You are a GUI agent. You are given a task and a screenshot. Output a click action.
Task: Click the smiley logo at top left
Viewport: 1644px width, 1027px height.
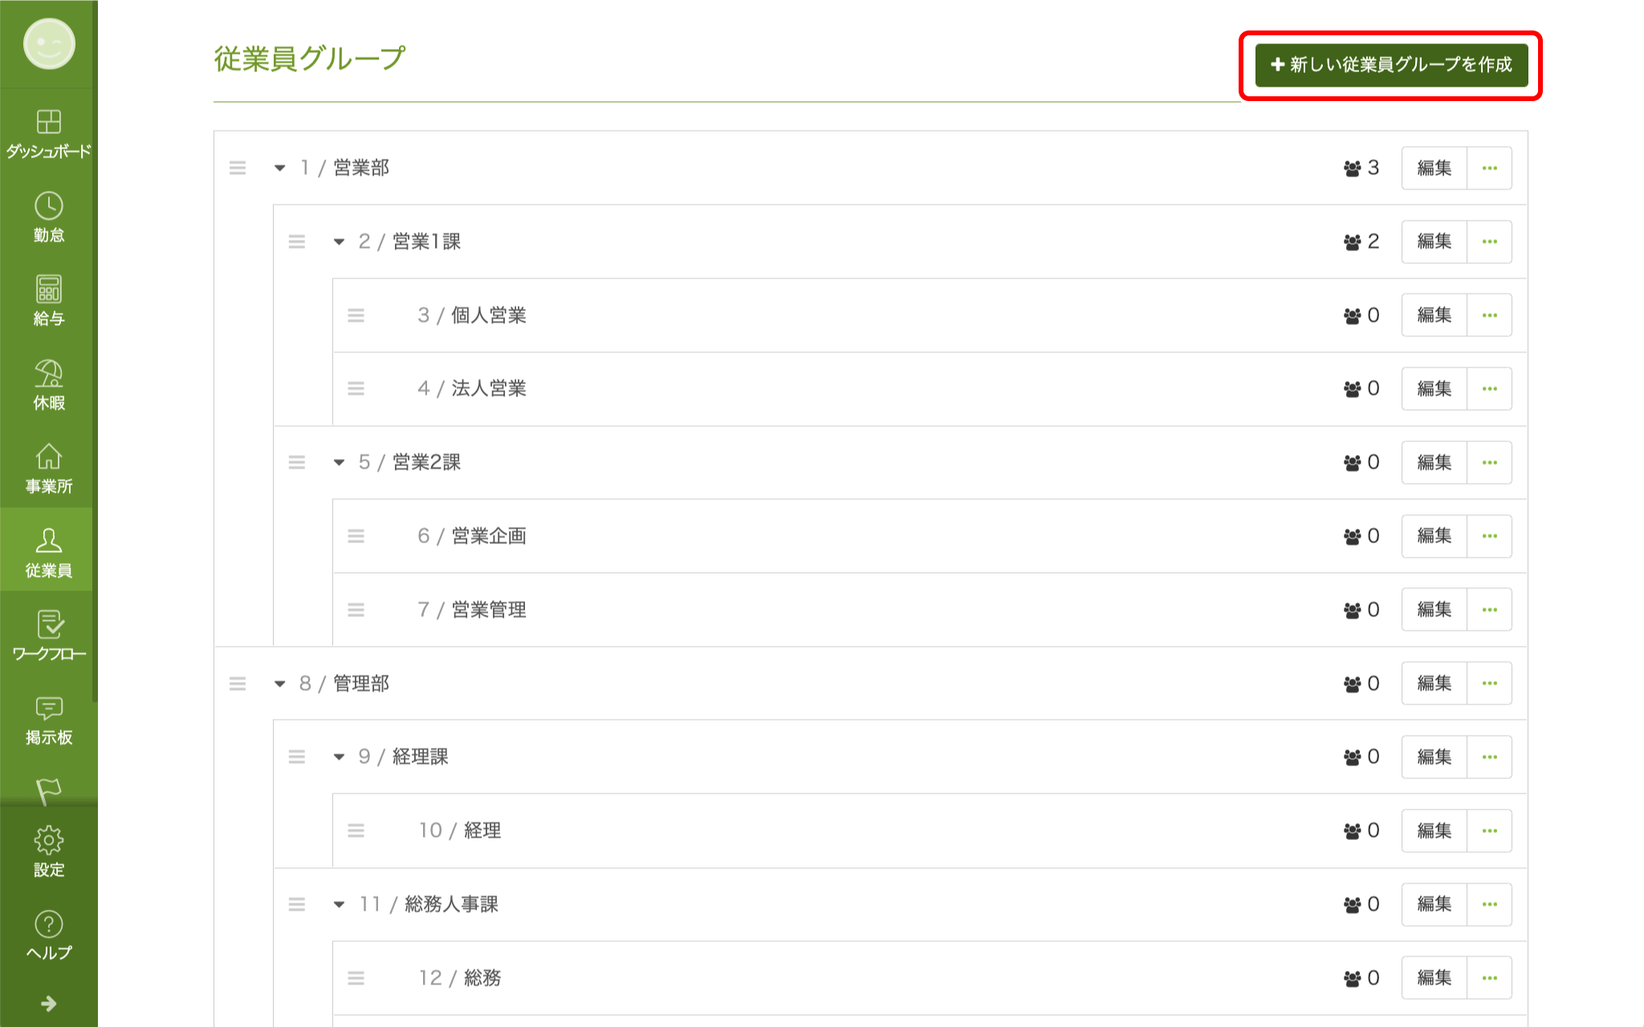pos(49,43)
